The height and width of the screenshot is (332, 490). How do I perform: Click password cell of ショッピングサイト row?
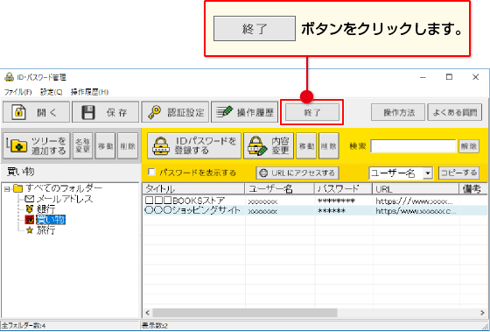click(343, 210)
